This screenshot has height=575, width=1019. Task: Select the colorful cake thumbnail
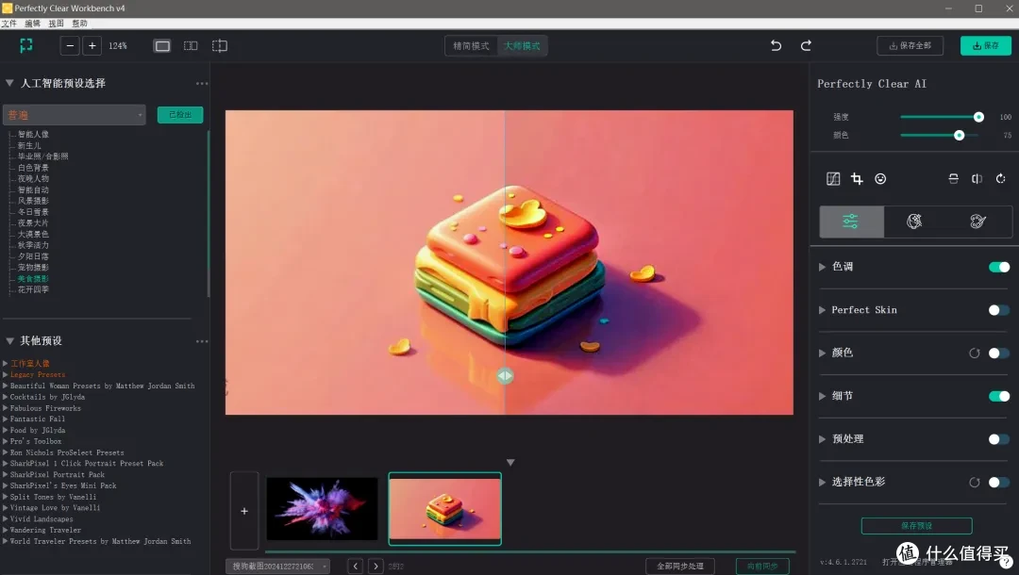pyautogui.click(x=445, y=509)
